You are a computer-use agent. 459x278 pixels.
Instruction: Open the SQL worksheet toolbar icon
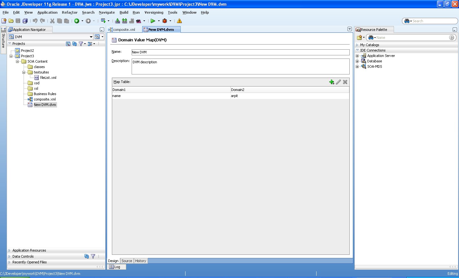(x=104, y=21)
